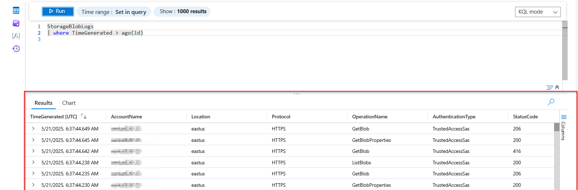Click the search results magnifier icon

pos(551,102)
